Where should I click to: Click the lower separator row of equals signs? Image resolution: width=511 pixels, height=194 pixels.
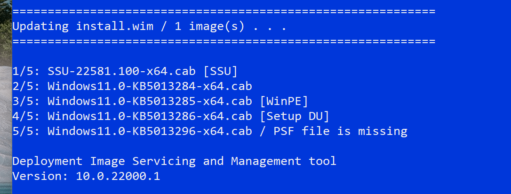click(x=224, y=42)
